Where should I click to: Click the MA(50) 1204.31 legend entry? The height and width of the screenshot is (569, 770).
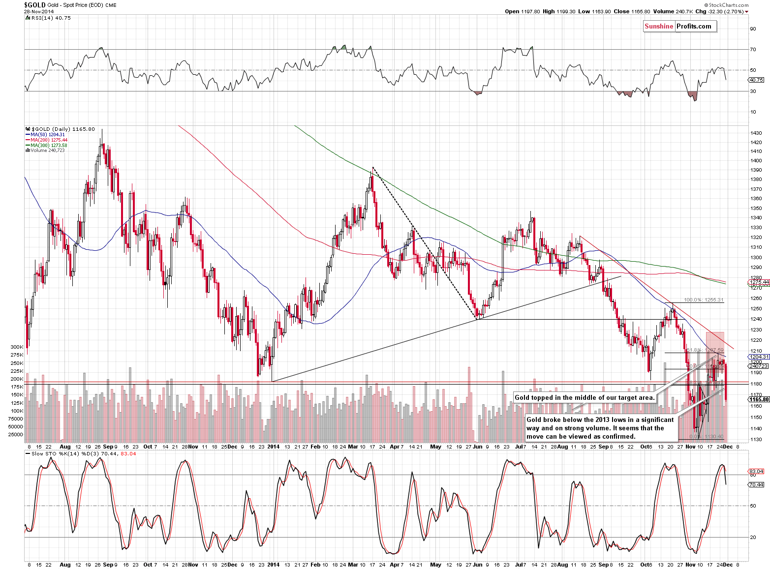[x=48, y=135]
